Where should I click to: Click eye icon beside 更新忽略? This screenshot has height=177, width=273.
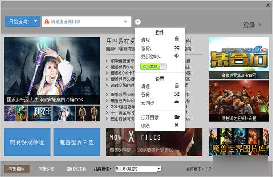coord(177,56)
